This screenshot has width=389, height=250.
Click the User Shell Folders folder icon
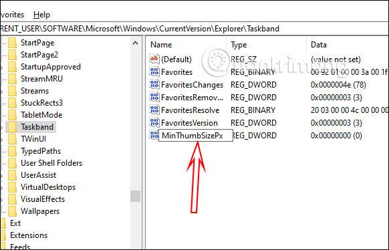tap(12, 163)
